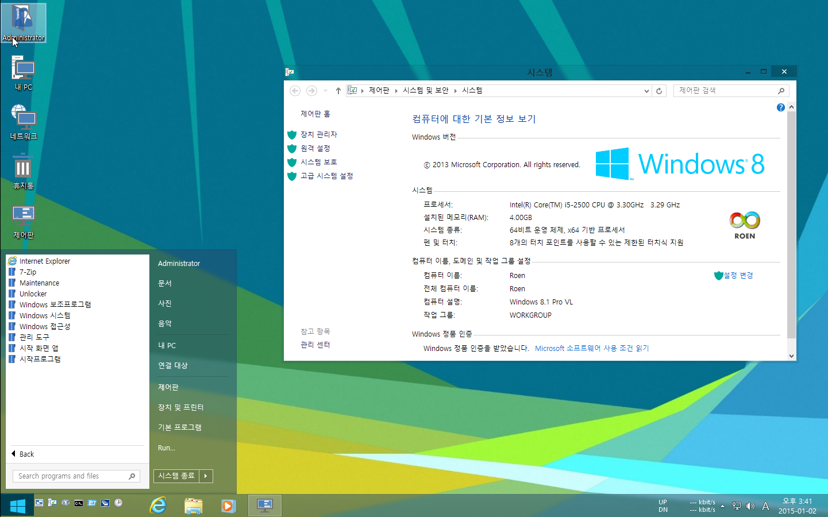The width and height of the screenshot is (828, 517).
Task: Open the 내 PC desktop icon
Action: pos(23,72)
